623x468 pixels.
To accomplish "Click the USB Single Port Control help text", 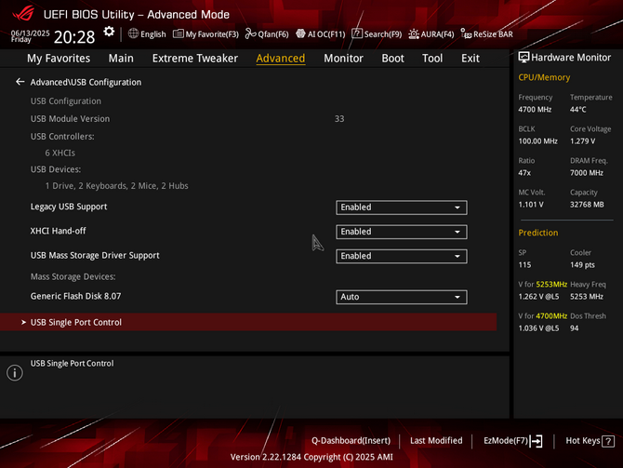I will (72, 364).
